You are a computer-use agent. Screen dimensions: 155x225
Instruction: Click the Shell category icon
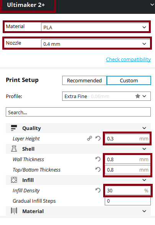tap(14, 149)
